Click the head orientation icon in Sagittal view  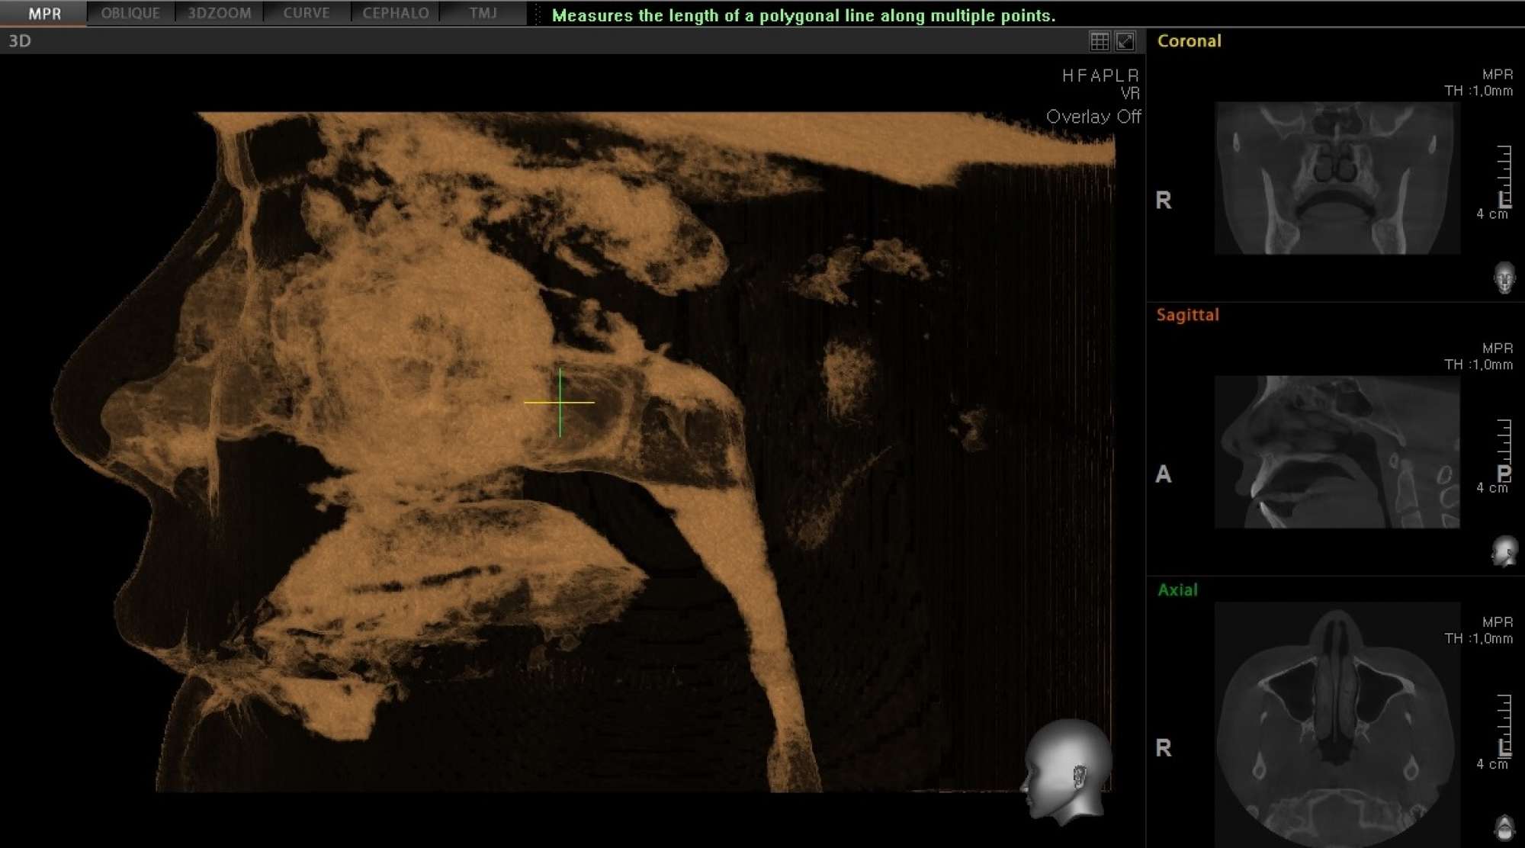[x=1504, y=551]
